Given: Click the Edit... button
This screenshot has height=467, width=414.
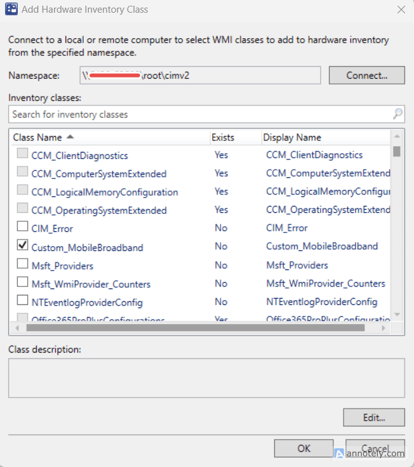Looking at the screenshot, I should (374, 417).
